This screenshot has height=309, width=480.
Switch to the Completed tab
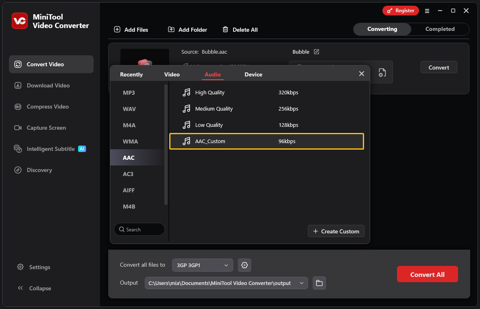point(440,29)
